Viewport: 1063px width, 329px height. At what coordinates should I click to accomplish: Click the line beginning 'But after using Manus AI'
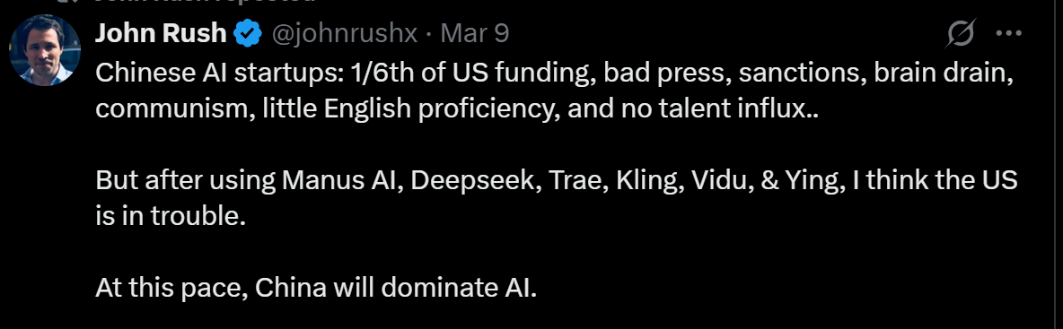pyautogui.click(x=556, y=181)
